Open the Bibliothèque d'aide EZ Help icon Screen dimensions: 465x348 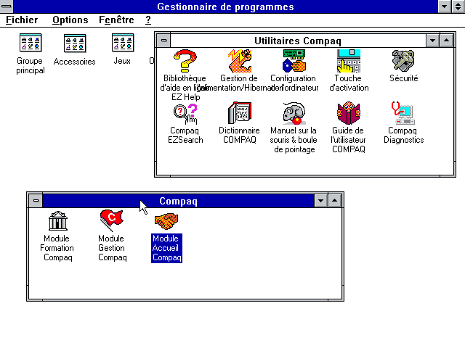click(185, 61)
